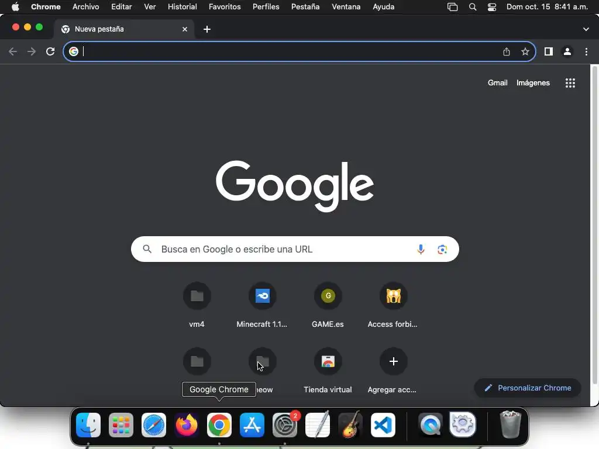599x449 pixels.
Task: Open Control Center in menu bar
Action: (x=491, y=7)
